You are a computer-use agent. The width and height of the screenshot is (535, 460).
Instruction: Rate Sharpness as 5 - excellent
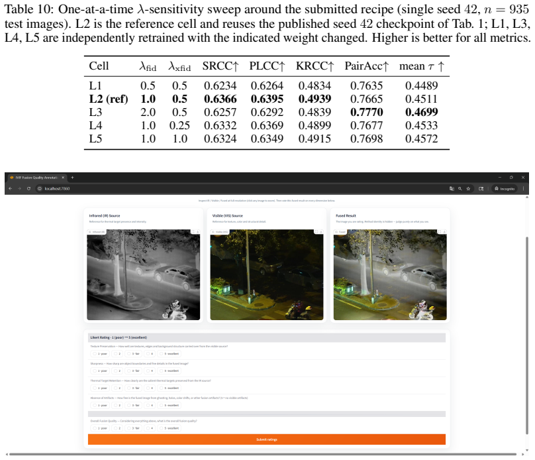170,371
